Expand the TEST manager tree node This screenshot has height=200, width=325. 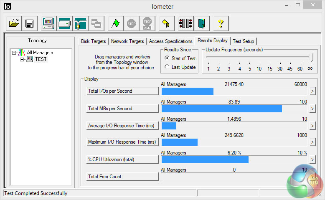point(22,59)
